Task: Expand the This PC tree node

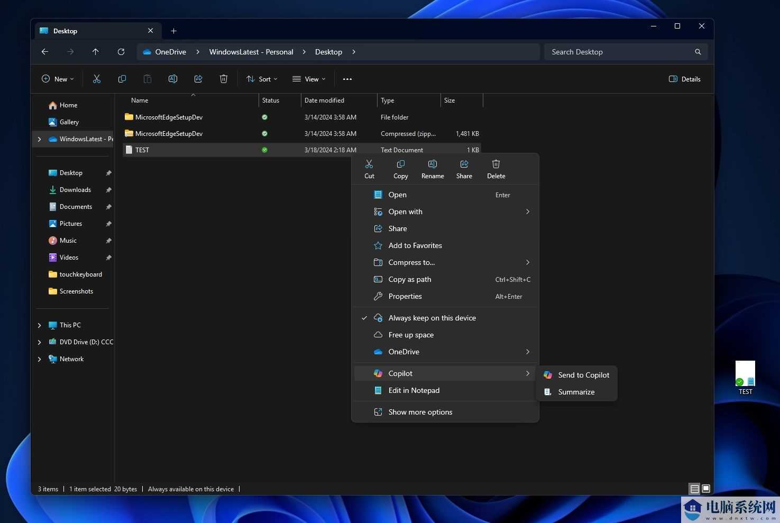Action: click(x=39, y=325)
